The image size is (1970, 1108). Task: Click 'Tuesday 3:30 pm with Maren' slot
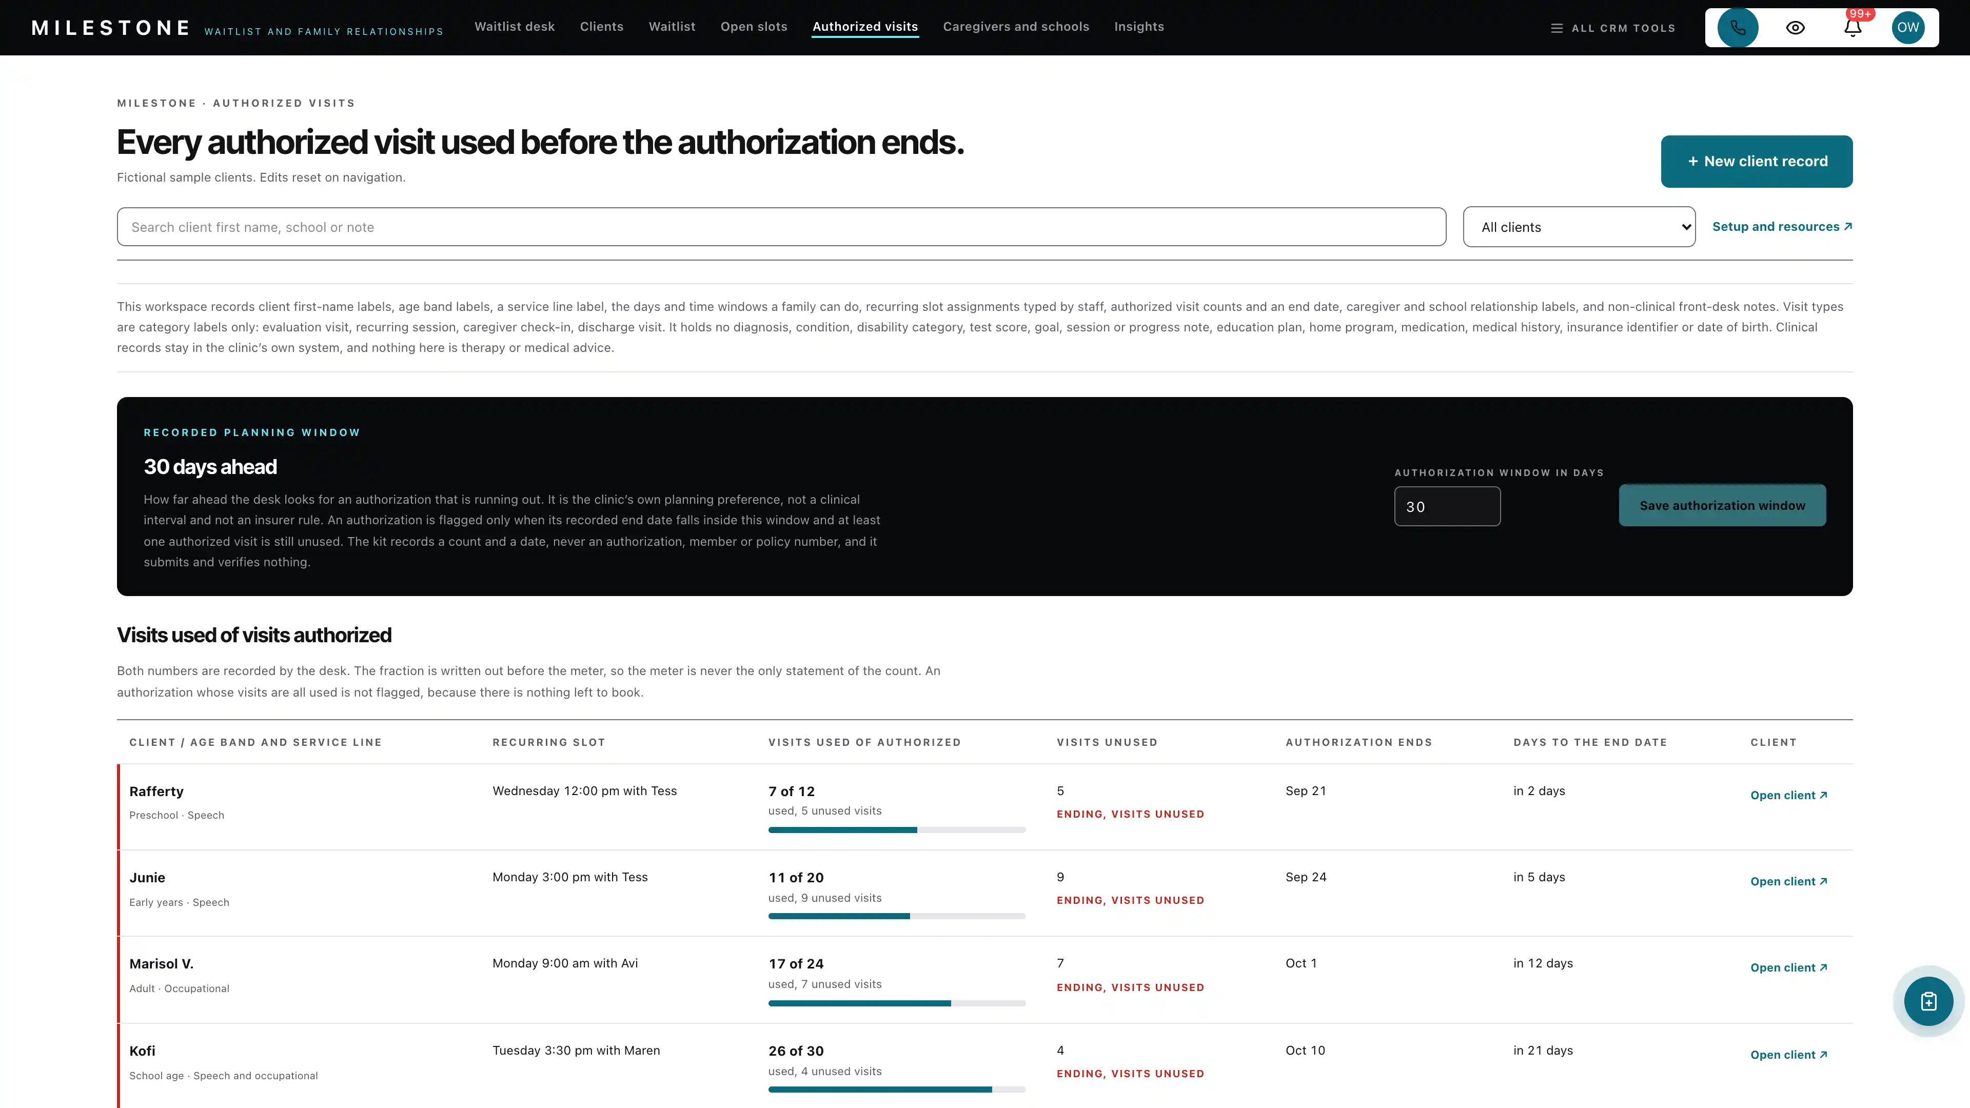pyautogui.click(x=576, y=1051)
